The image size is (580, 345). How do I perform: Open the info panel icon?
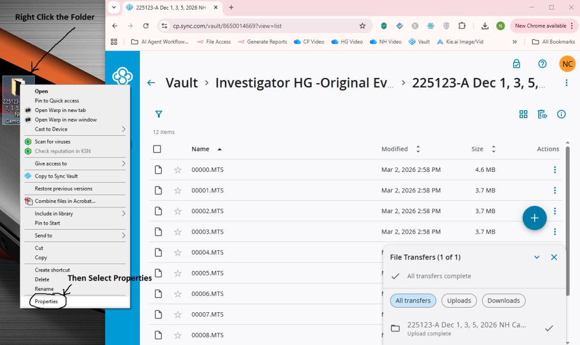coord(561,114)
